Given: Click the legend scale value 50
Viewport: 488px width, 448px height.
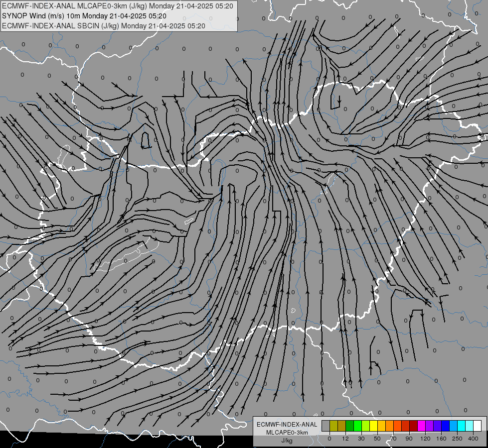Looking at the screenshot, I should click(377, 439).
